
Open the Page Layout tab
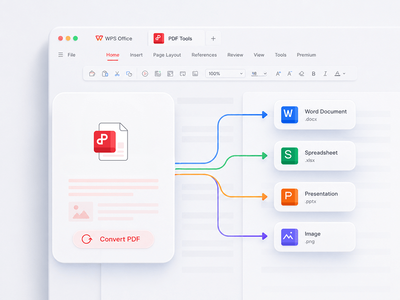pos(167,55)
